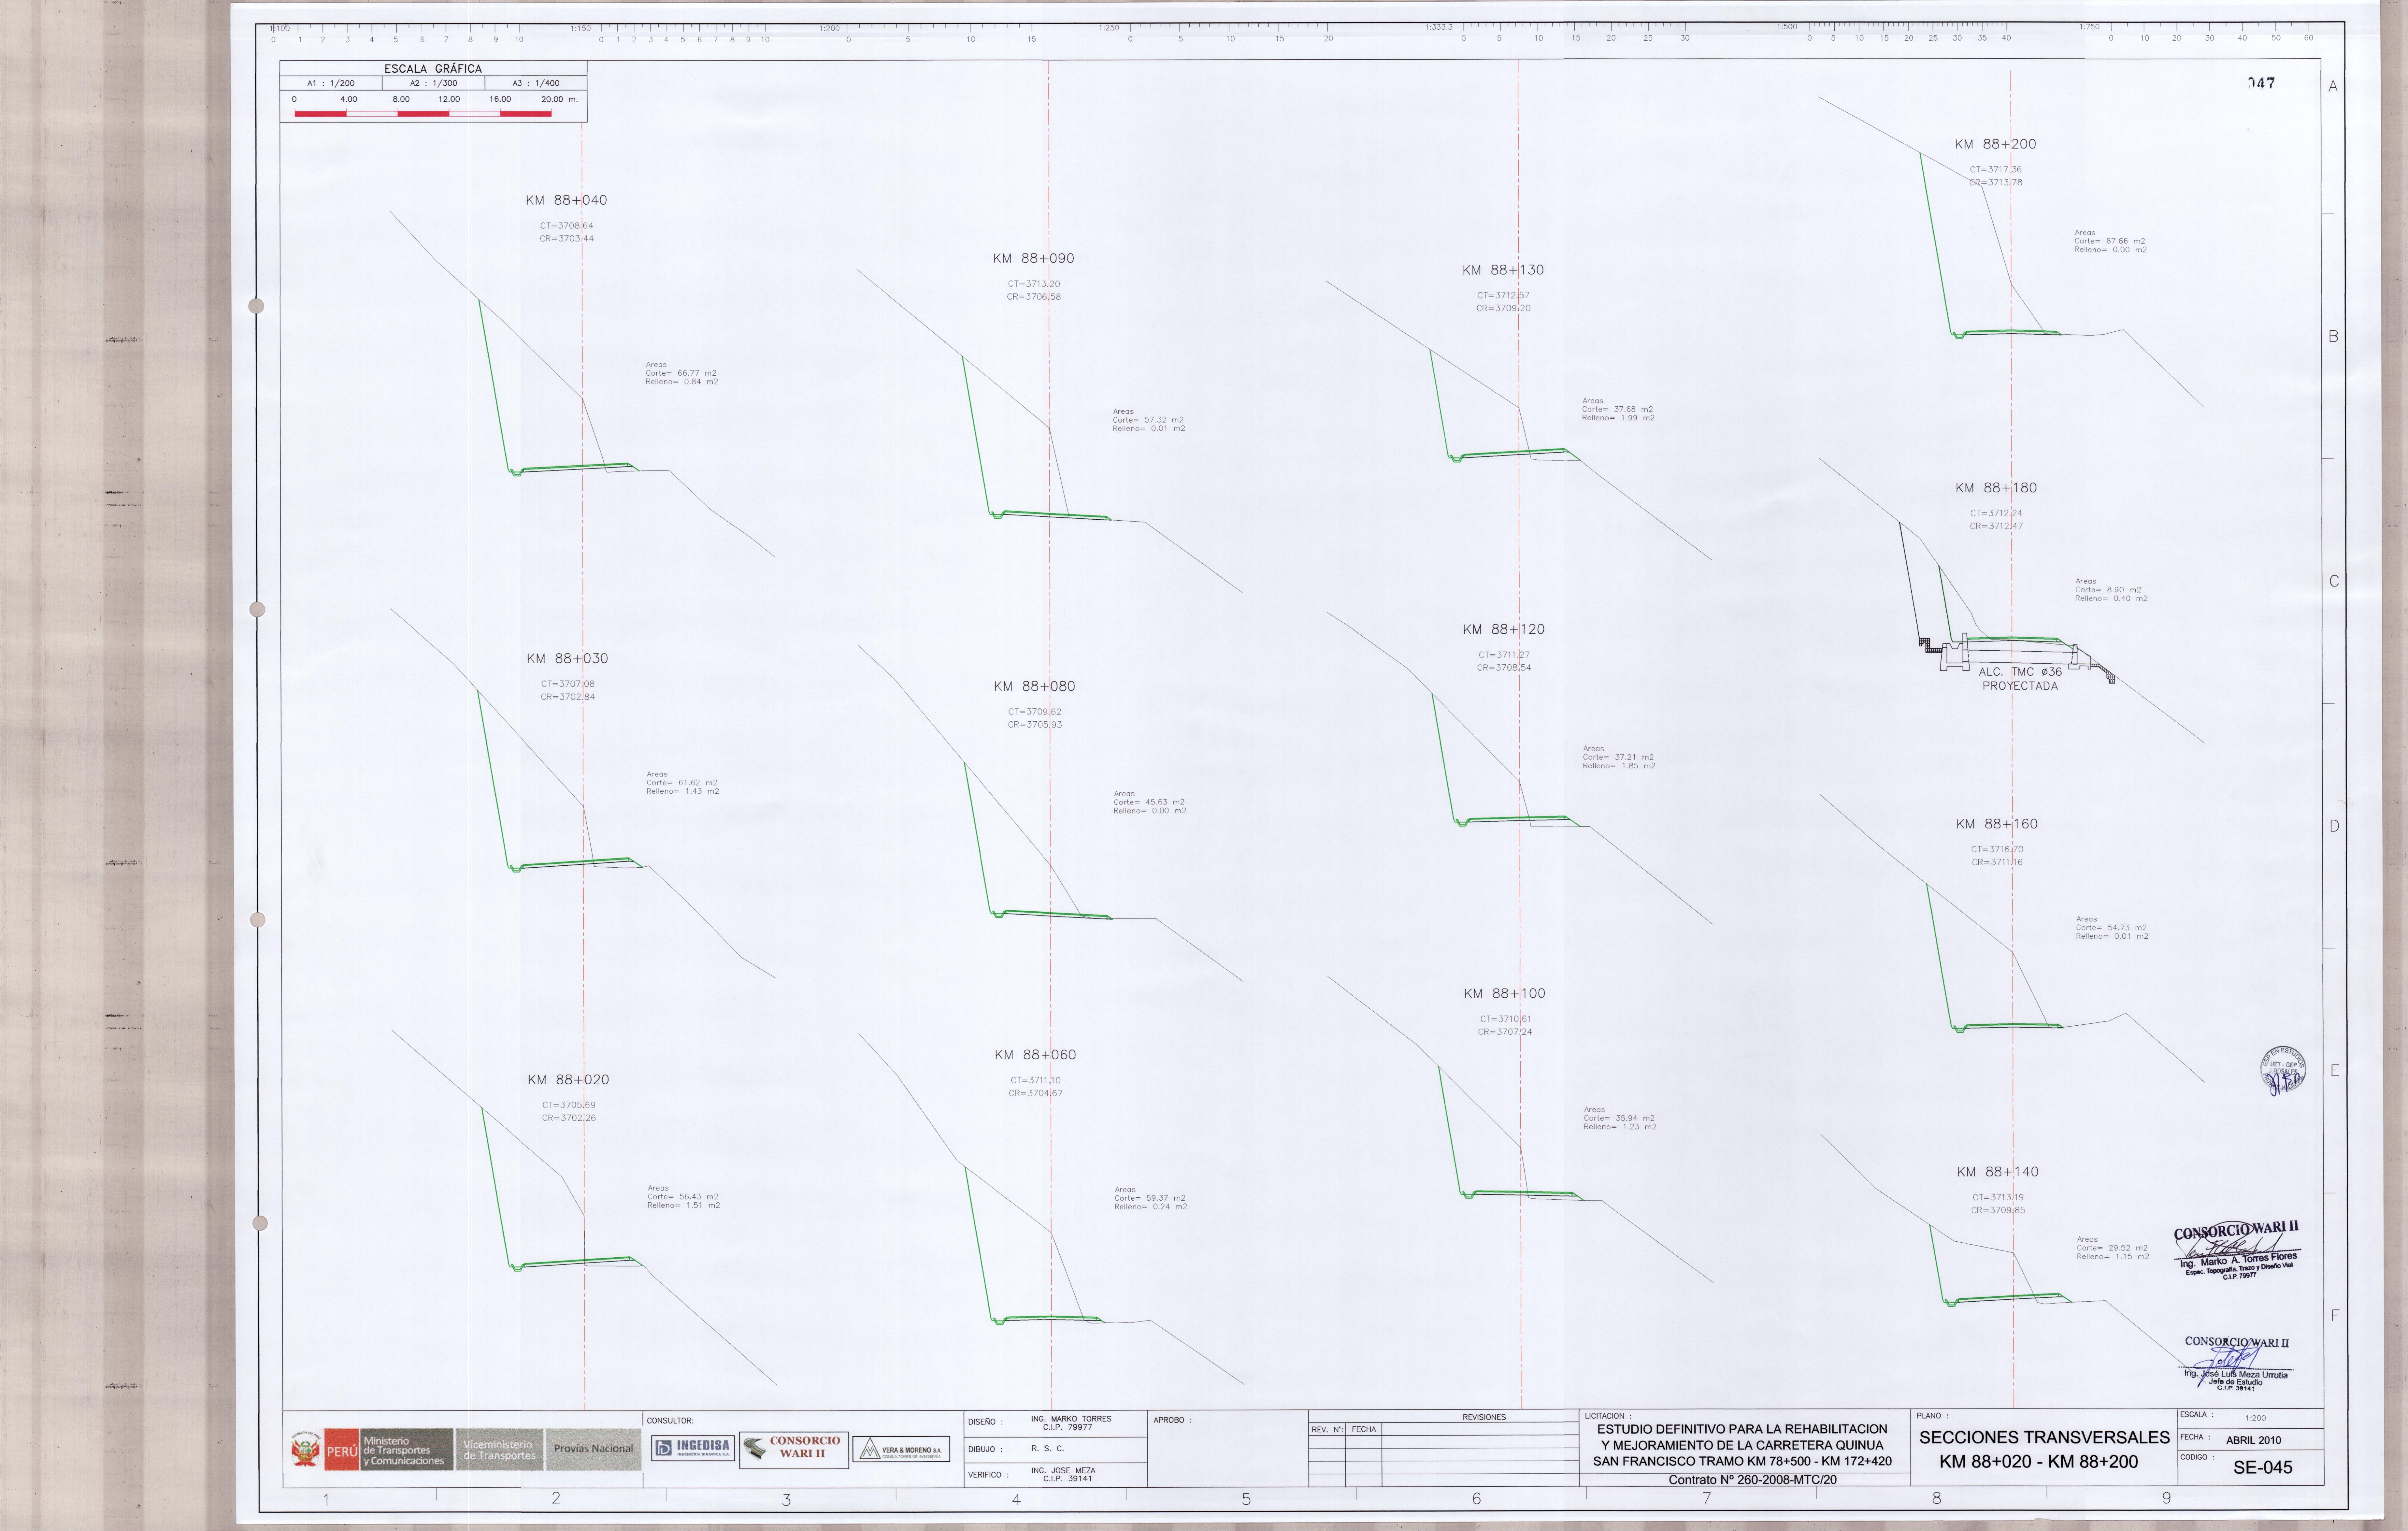Screen dimensions: 2408x1531
Task: Click the KM 88+160 section title
Action: 1997,824
